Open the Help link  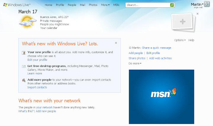click(x=191, y=40)
